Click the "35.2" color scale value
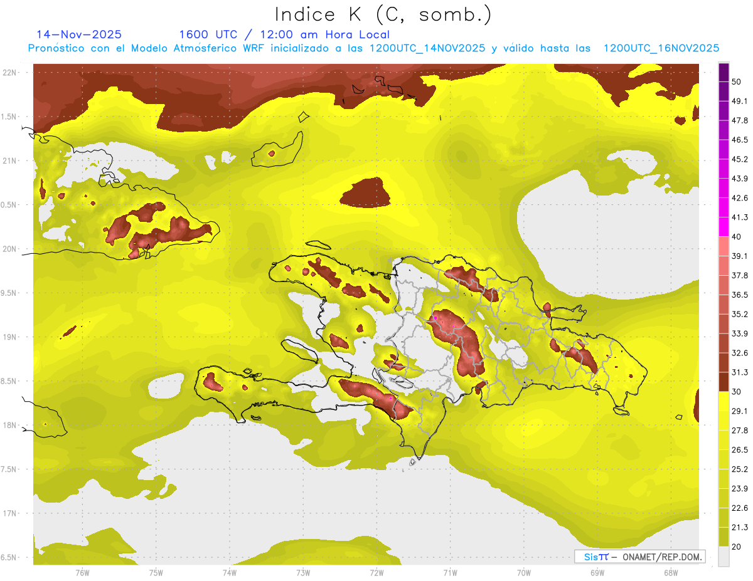This screenshot has height=581, width=753. pyautogui.click(x=739, y=314)
